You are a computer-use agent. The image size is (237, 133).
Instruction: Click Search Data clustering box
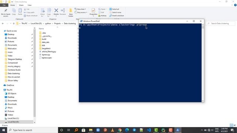pyautogui.click(x=221, y=24)
